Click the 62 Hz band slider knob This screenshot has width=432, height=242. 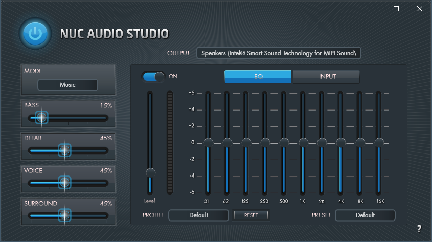(x=228, y=143)
